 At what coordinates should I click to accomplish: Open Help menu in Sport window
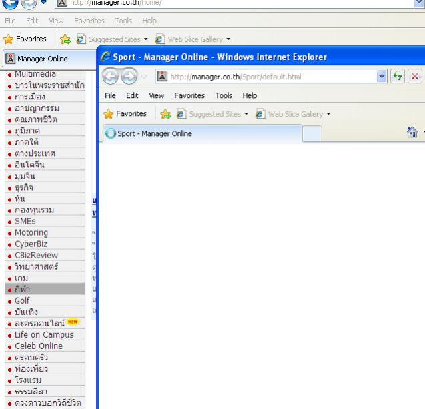pyautogui.click(x=250, y=95)
